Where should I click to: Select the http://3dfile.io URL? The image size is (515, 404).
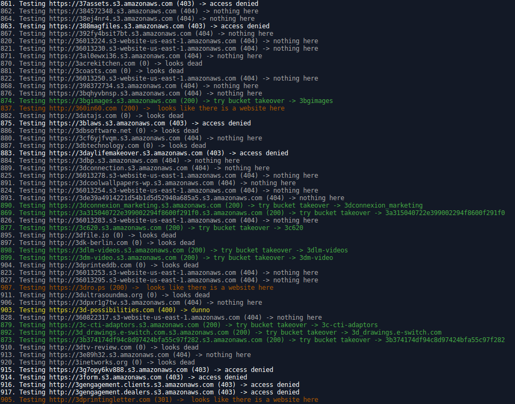click(79, 235)
